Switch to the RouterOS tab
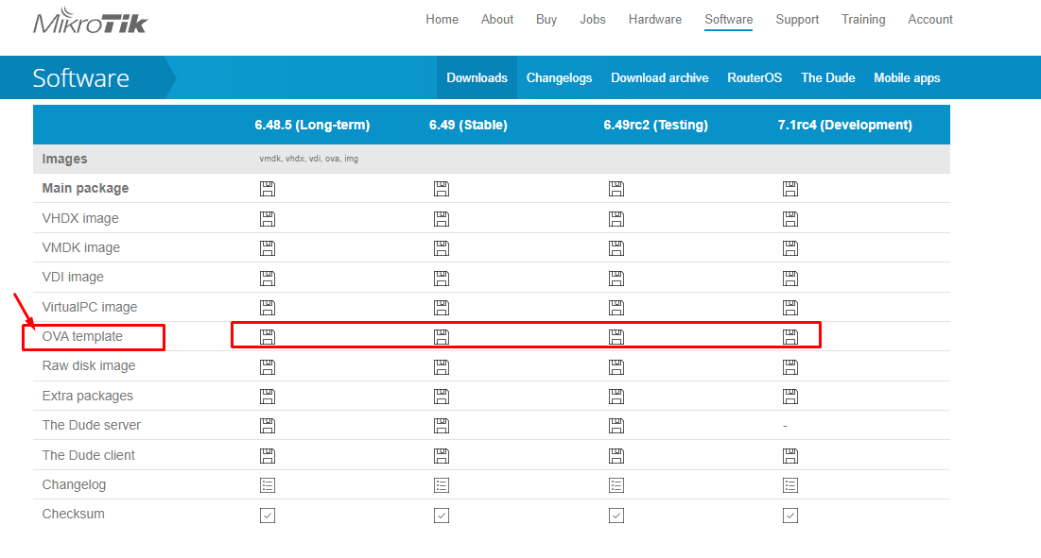The image size is (1041, 558). (755, 77)
